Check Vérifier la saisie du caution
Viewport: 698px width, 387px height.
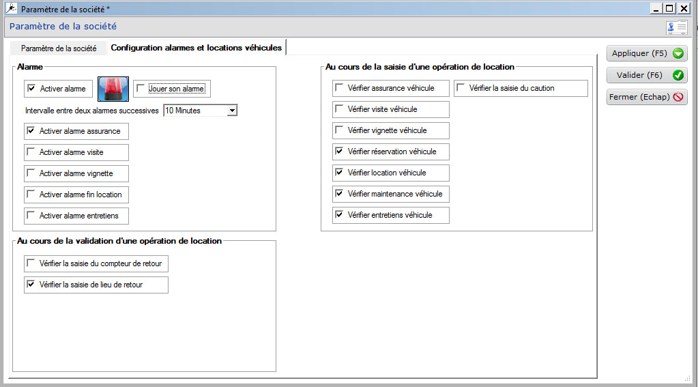coord(461,88)
